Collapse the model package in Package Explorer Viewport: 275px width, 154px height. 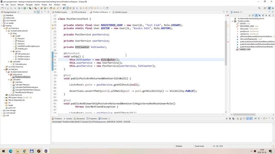(x=11, y=36)
